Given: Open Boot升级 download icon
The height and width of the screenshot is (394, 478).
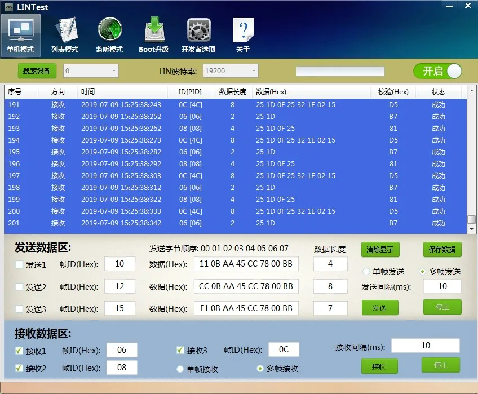Looking at the screenshot, I should (154, 29).
